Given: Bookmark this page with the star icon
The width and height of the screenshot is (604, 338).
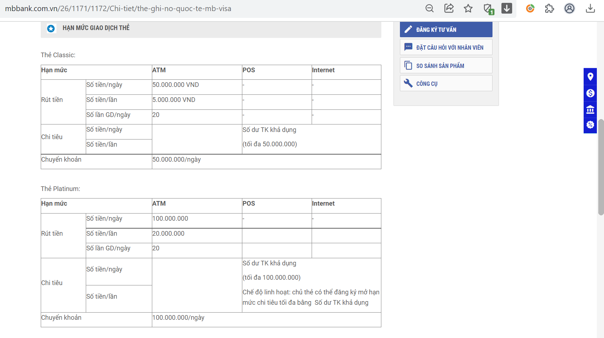Looking at the screenshot, I should point(468,8).
